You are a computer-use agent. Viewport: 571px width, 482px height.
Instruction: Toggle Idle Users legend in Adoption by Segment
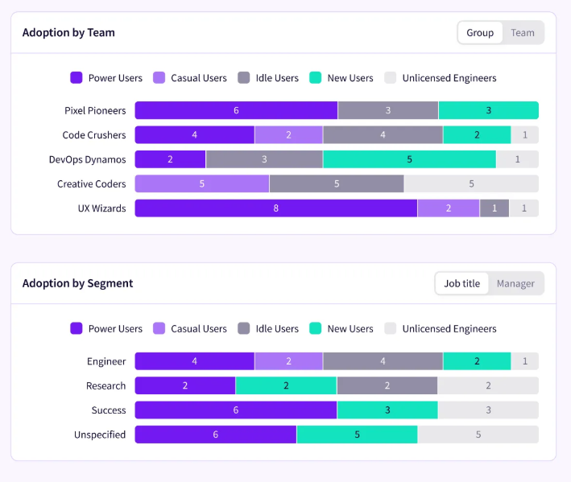click(x=268, y=328)
